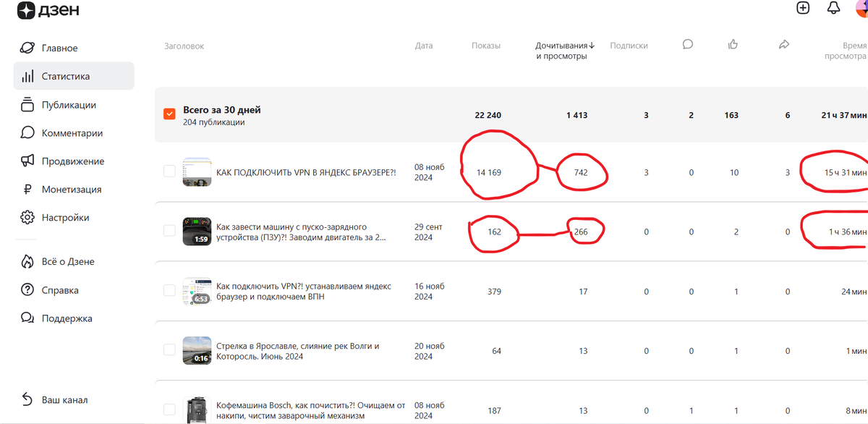
Task: Click the Продвижение megaphone icon
Action: 27,161
